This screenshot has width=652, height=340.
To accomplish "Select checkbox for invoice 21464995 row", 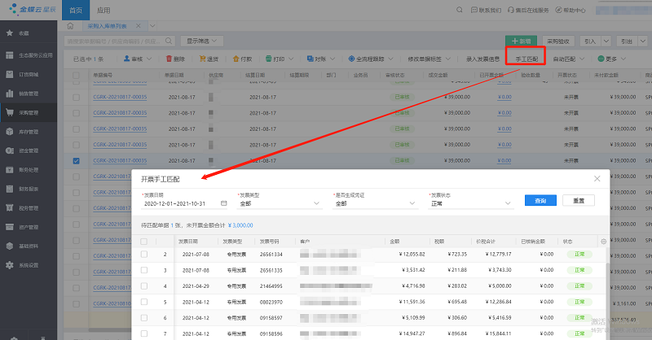I will (x=144, y=286).
